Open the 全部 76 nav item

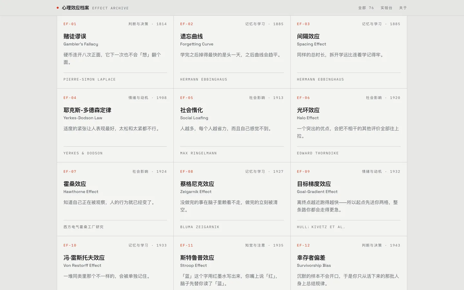366,8
